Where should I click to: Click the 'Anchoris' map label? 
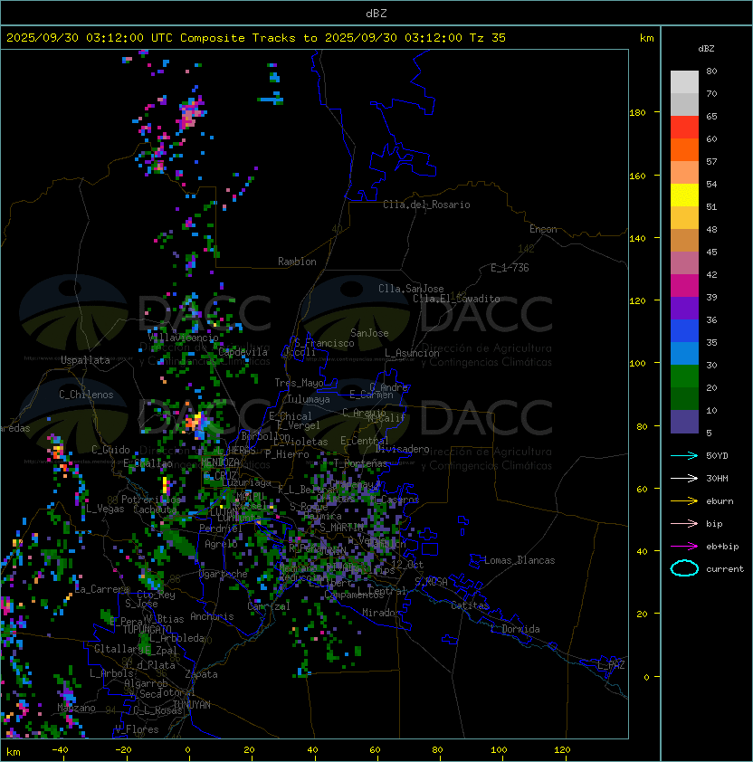click(x=212, y=616)
